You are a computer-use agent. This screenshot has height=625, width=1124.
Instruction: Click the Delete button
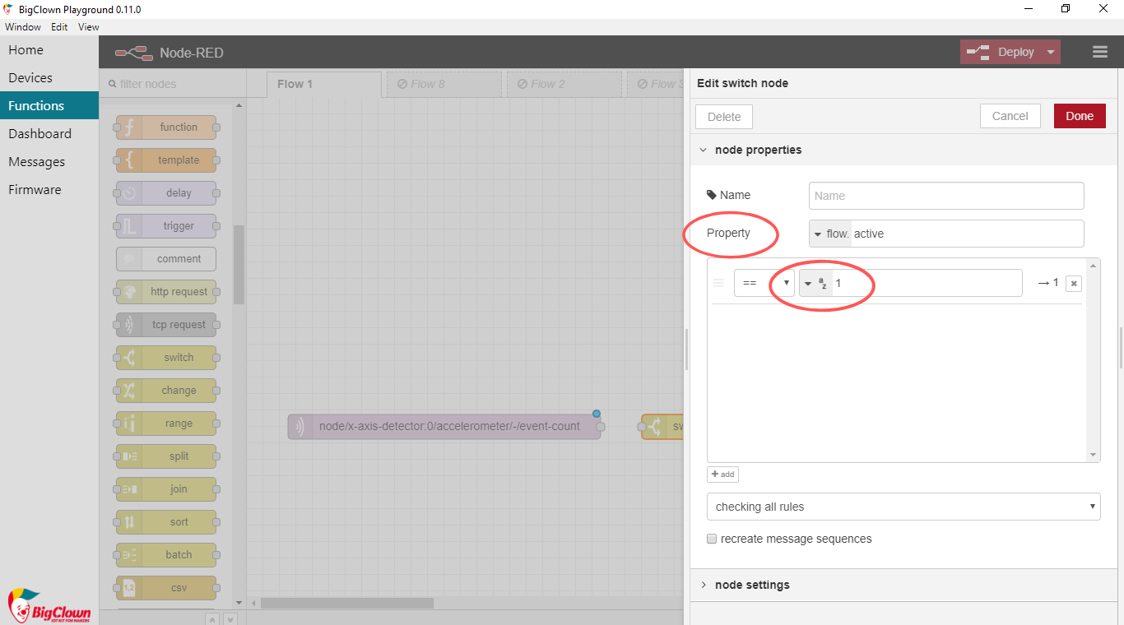(724, 117)
